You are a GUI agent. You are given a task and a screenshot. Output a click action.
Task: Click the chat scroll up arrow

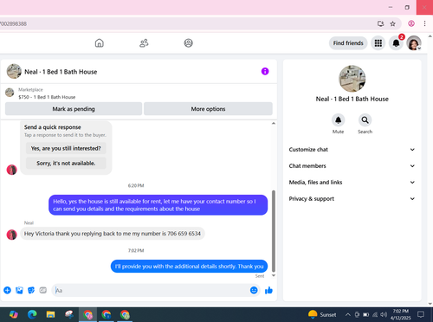coord(274,124)
